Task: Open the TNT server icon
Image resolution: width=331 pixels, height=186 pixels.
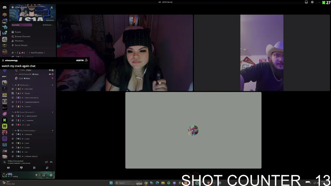Action: 5,14
